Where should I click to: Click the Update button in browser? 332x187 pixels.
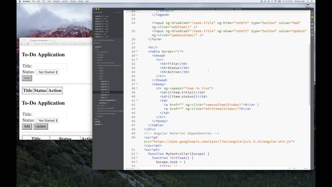(40, 126)
